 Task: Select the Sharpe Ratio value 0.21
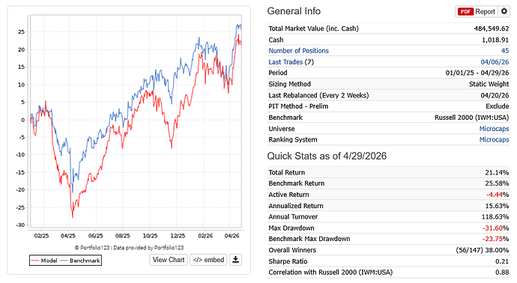(502, 261)
